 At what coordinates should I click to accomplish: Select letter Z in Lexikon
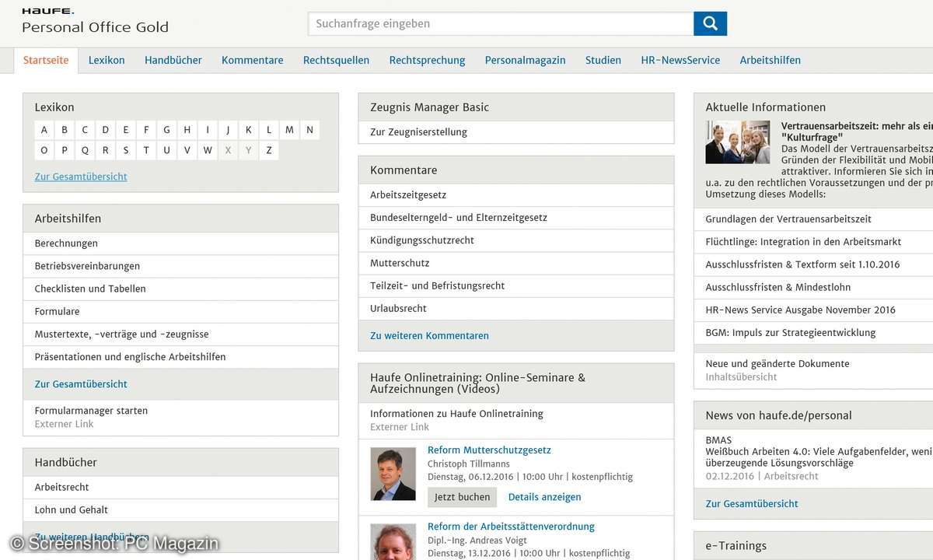click(269, 150)
